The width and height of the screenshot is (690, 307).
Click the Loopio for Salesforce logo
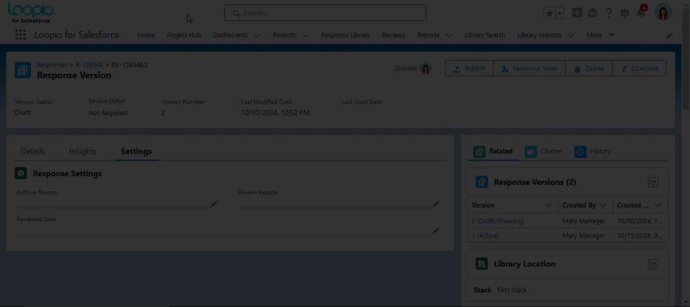[x=31, y=13]
